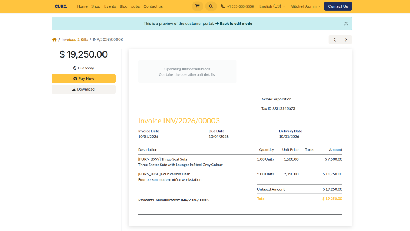Open English (US) language dropdown
The image size is (410, 231).
pos(272,6)
